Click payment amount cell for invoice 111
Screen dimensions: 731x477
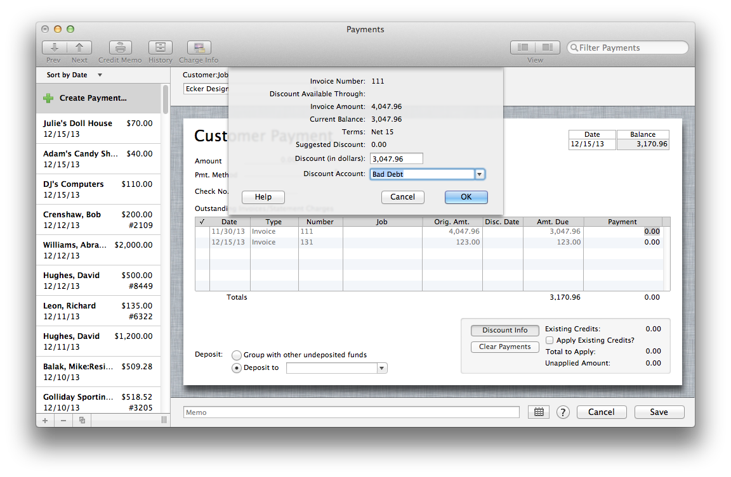[x=623, y=232]
